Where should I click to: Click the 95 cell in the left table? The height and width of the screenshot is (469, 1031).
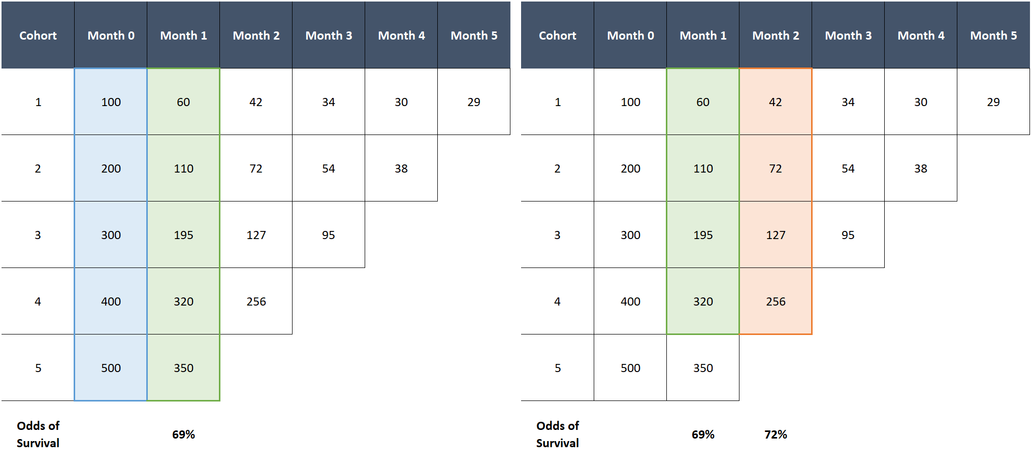pyautogui.click(x=329, y=235)
